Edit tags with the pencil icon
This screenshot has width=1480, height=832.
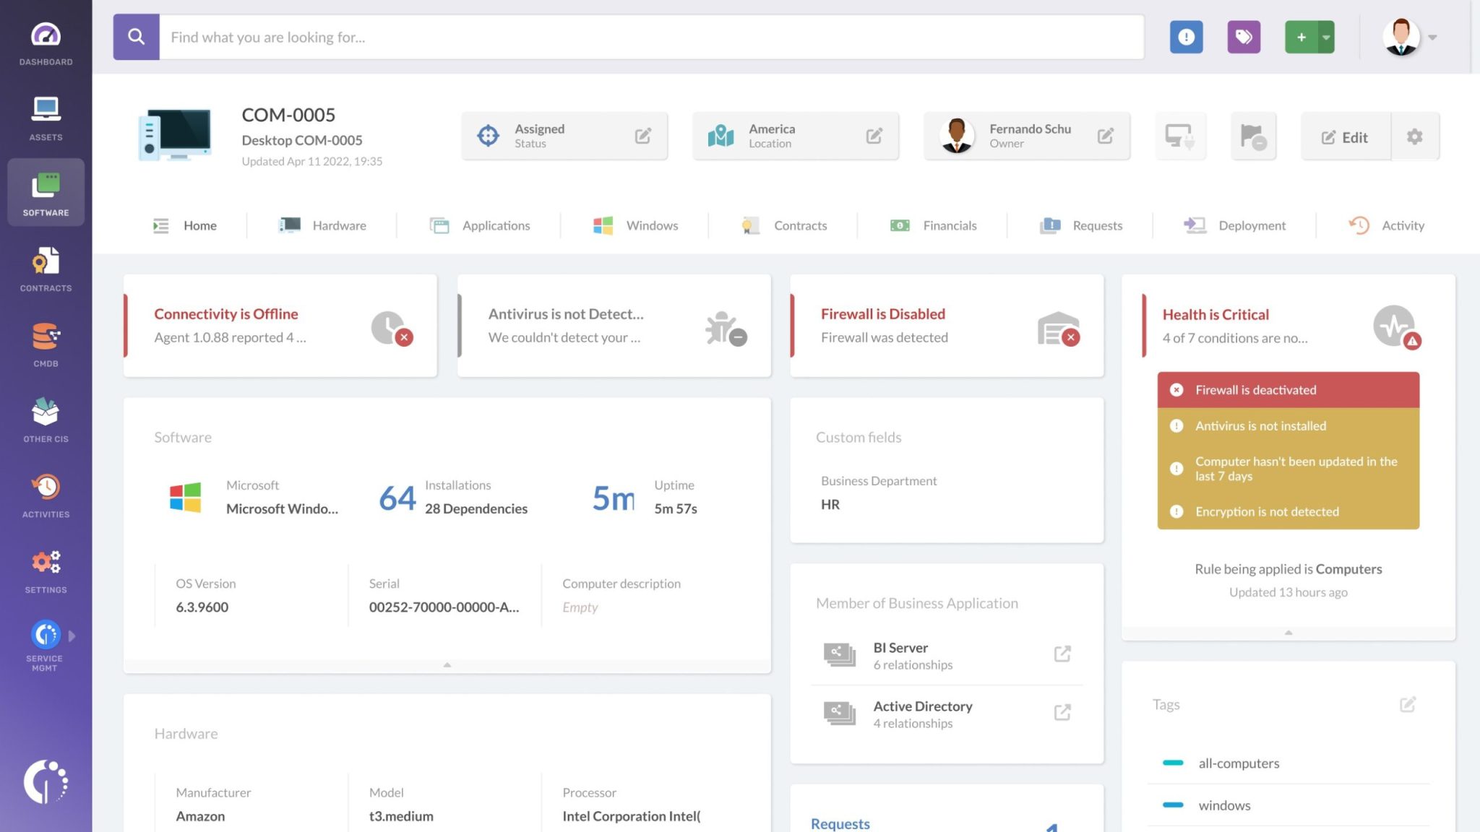(1407, 704)
